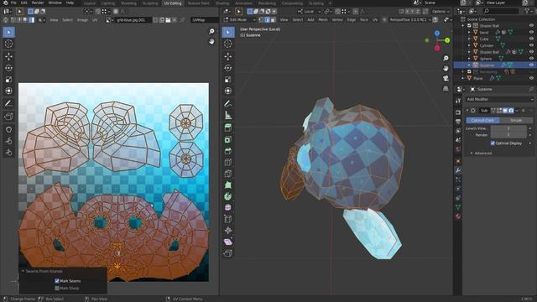The height and width of the screenshot is (302, 537).
Task: Select the Transform tool in 3D viewport
Action: click(228, 91)
